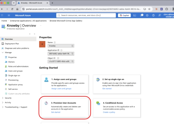Open the clint.c account menu
This screenshot has height=124, width=174.
(x=169, y=15)
